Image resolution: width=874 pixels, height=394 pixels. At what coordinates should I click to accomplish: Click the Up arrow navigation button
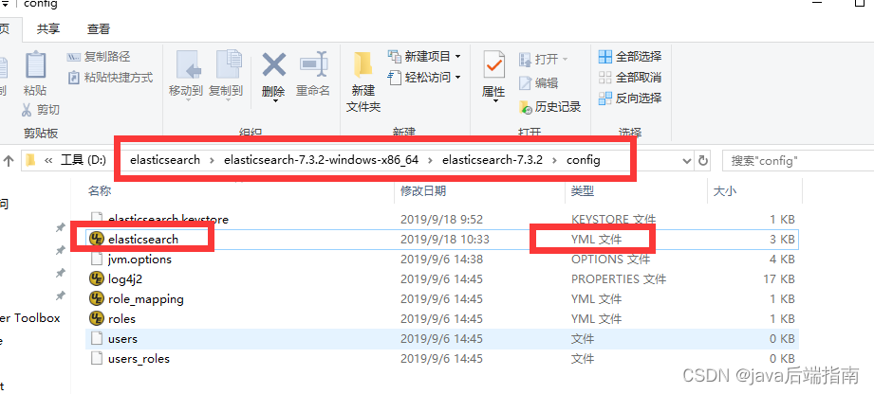point(9,161)
